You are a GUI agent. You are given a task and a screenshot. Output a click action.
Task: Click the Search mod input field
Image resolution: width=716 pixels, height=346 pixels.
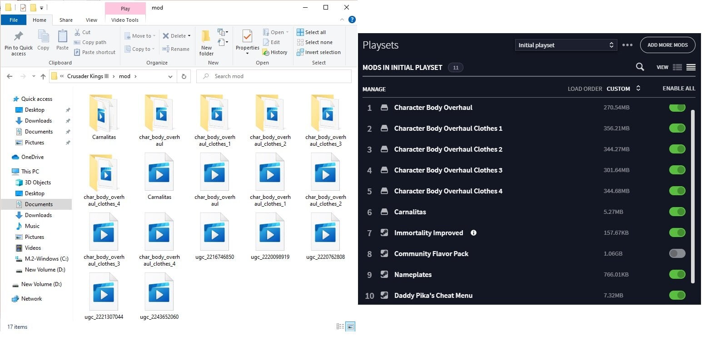[274, 76]
